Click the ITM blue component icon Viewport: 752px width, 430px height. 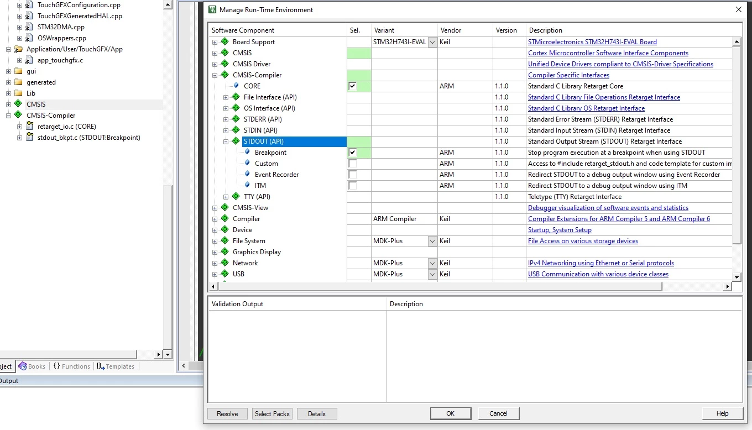248,185
